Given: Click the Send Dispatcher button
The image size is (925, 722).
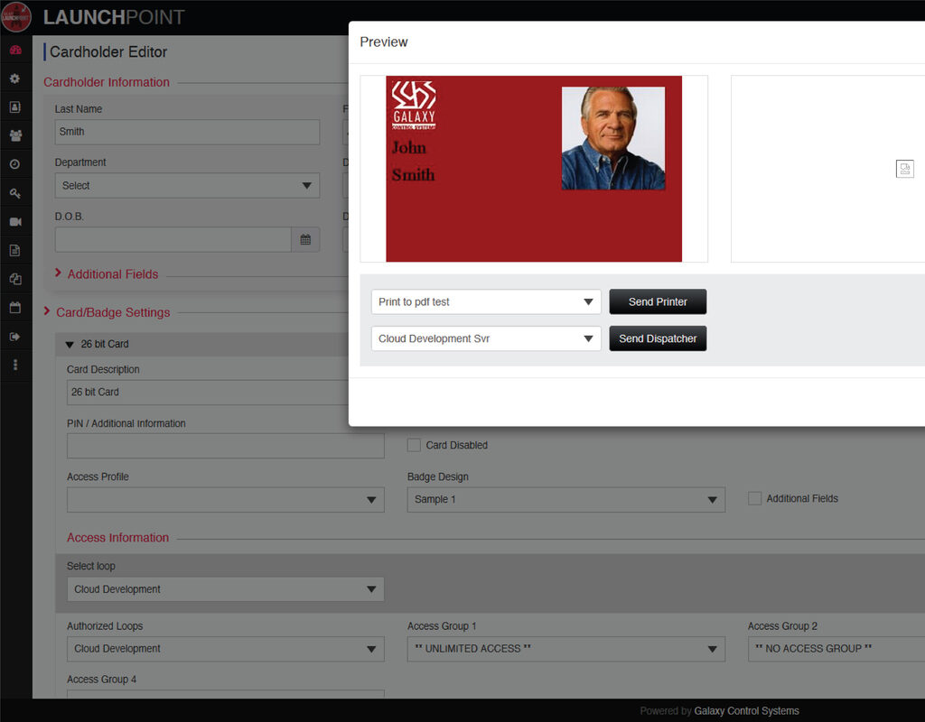Looking at the screenshot, I should pyautogui.click(x=658, y=339).
